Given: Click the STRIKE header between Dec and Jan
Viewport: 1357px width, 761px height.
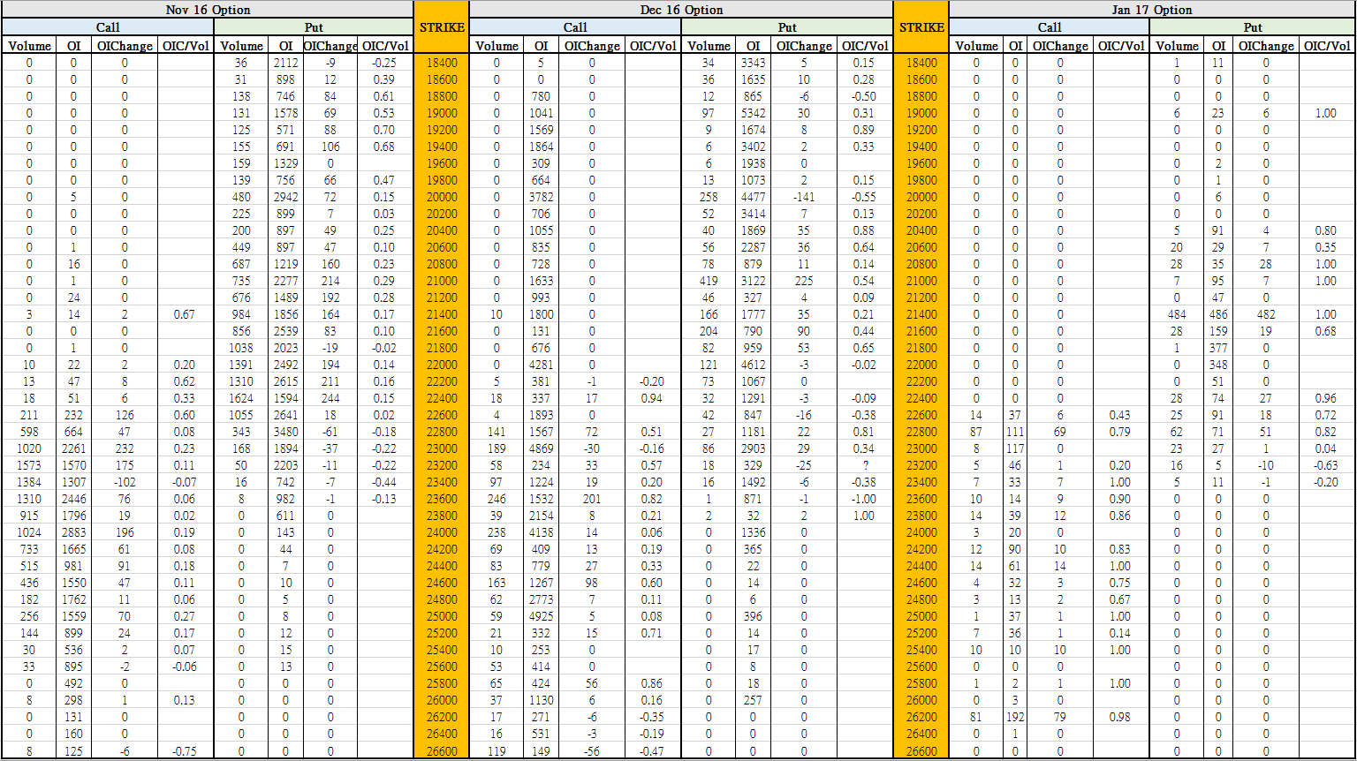Looking at the screenshot, I should click(921, 27).
